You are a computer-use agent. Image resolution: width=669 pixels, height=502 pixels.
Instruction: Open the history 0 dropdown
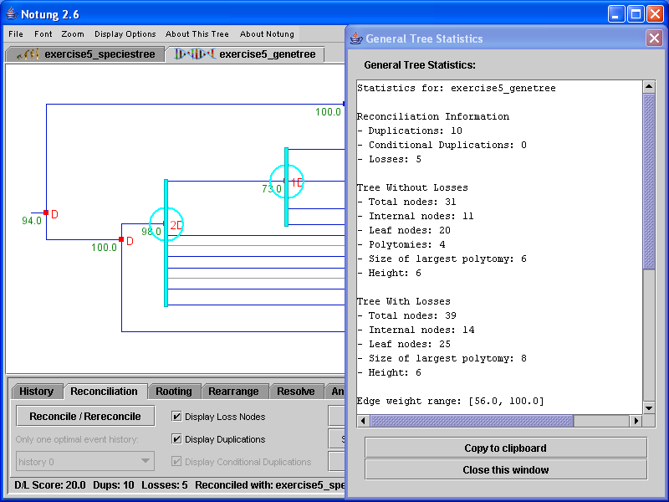(85, 461)
